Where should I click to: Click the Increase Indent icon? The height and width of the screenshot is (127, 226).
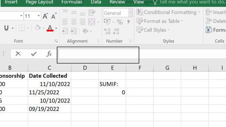coord(74,31)
